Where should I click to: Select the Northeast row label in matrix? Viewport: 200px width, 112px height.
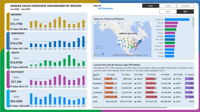click(97, 83)
